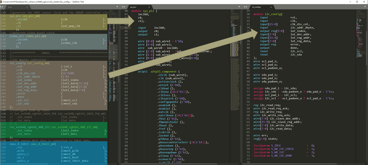This screenshot has width=368, height=165.
Task: Click '.pdata_o' on line 164 in top.v
Action: [23, 161]
